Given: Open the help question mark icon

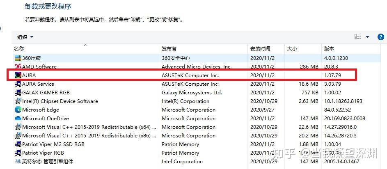Looking at the screenshot, I should pyautogui.click(x=380, y=37).
